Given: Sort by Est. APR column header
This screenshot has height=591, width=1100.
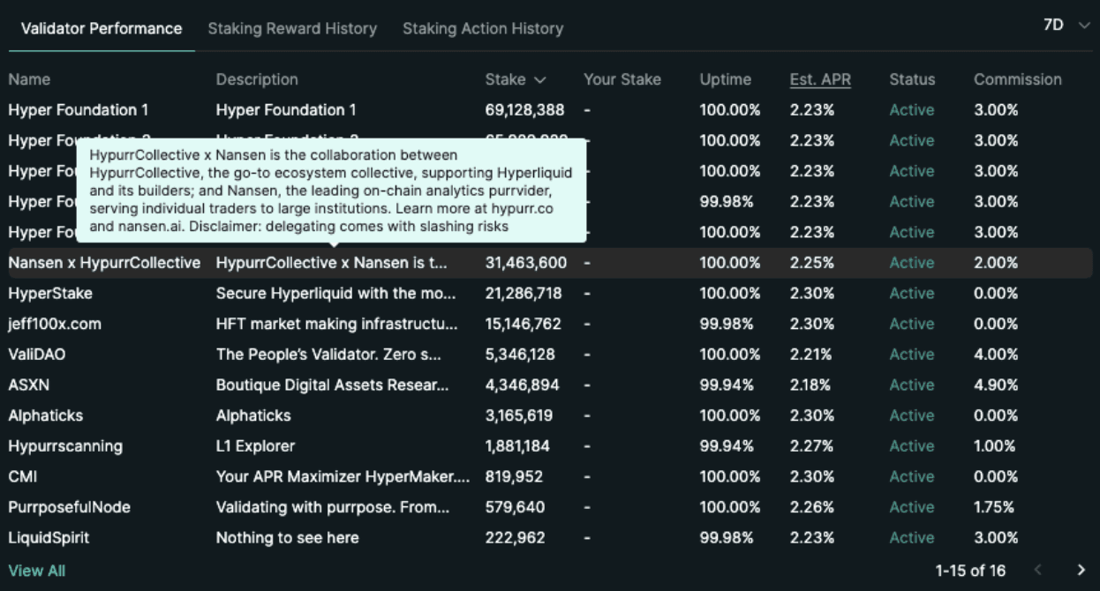Looking at the screenshot, I should tap(820, 79).
